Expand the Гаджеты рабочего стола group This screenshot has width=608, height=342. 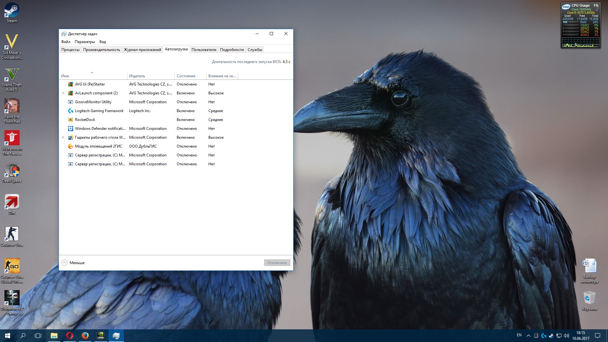pyautogui.click(x=63, y=137)
